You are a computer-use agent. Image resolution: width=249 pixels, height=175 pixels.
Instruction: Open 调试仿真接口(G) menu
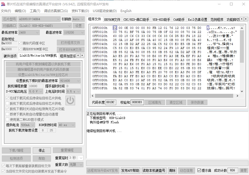56,11
